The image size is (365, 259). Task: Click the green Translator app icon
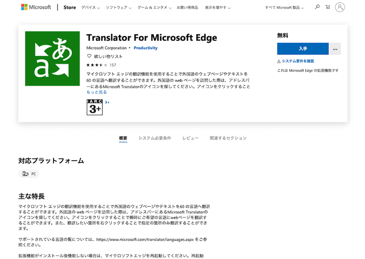(x=52, y=59)
